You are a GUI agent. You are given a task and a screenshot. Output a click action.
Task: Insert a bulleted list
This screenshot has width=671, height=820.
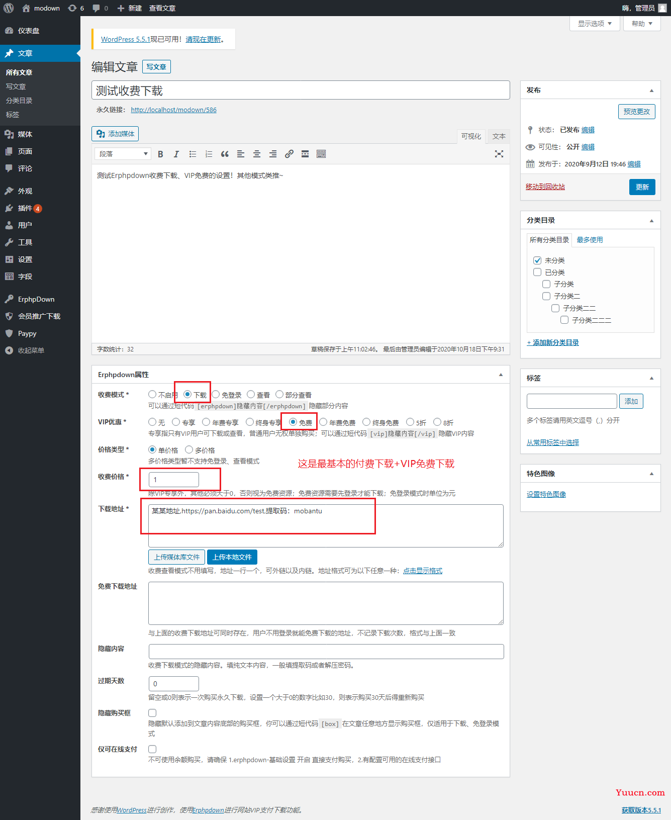(x=193, y=154)
